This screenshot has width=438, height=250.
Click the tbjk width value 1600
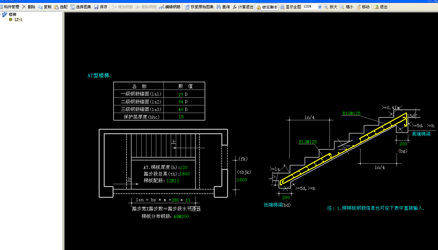242,180
